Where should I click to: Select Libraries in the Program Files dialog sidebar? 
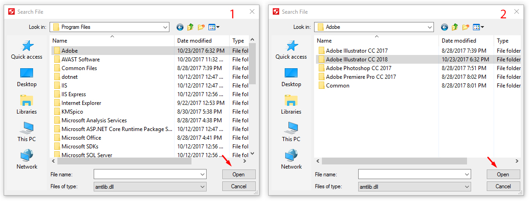pos(27,105)
